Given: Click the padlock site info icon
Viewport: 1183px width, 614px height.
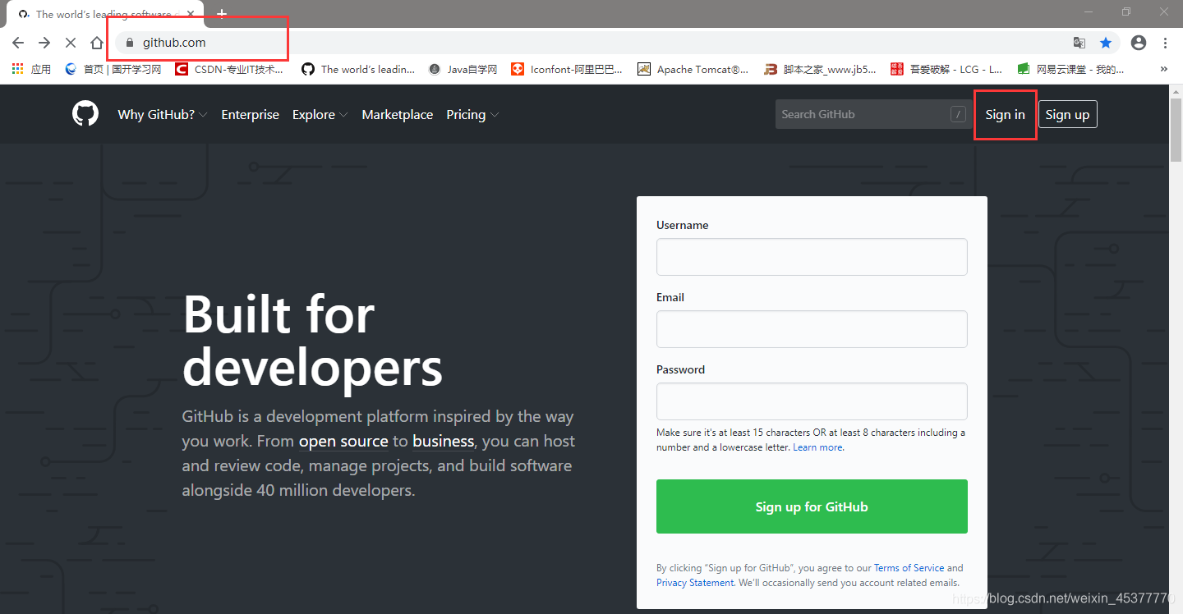Looking at the screenshot, I should pyautogui.click(x=129, y=43).
